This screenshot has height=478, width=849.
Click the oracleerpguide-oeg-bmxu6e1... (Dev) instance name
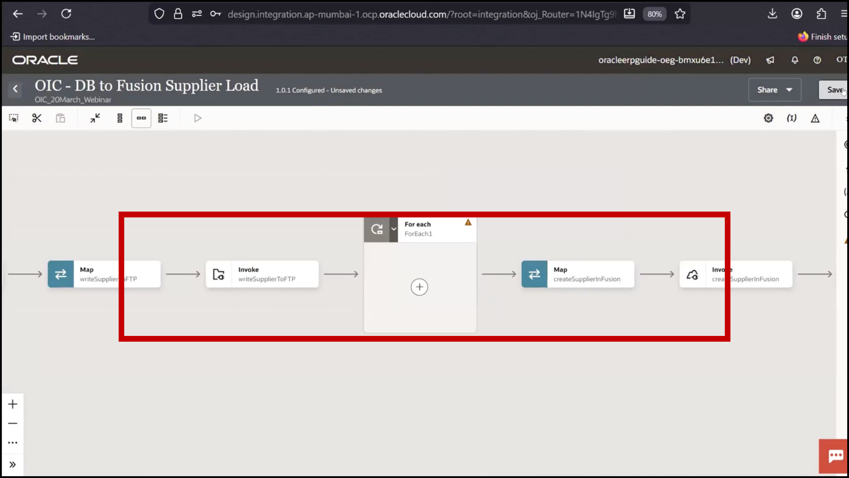[674, 60]
